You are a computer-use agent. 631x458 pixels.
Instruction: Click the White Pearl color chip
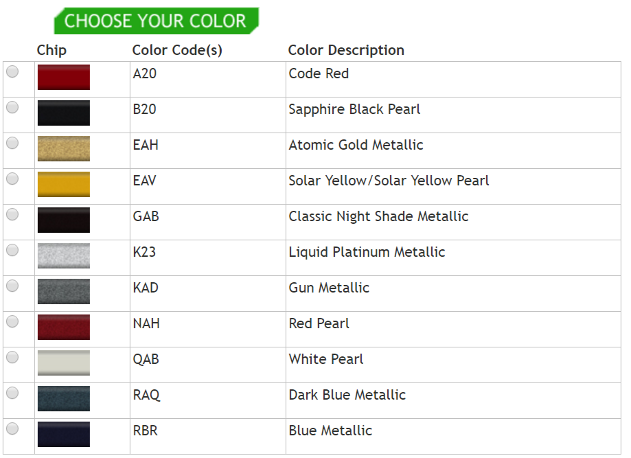(x=64, y=363)
